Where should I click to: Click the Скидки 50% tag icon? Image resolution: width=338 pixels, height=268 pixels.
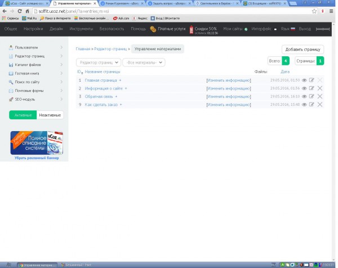point(192,30)
